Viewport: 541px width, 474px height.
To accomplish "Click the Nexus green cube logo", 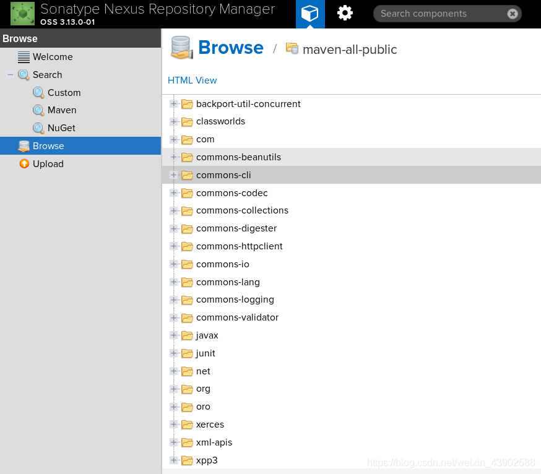I will click(22, 14).
